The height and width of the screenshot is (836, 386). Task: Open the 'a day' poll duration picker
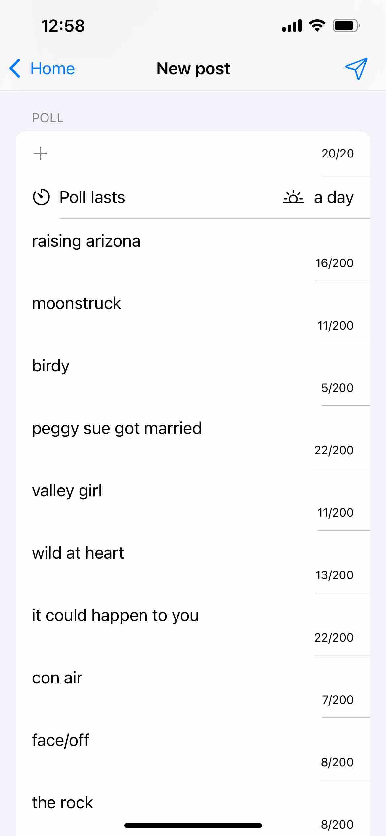(334, 197)
